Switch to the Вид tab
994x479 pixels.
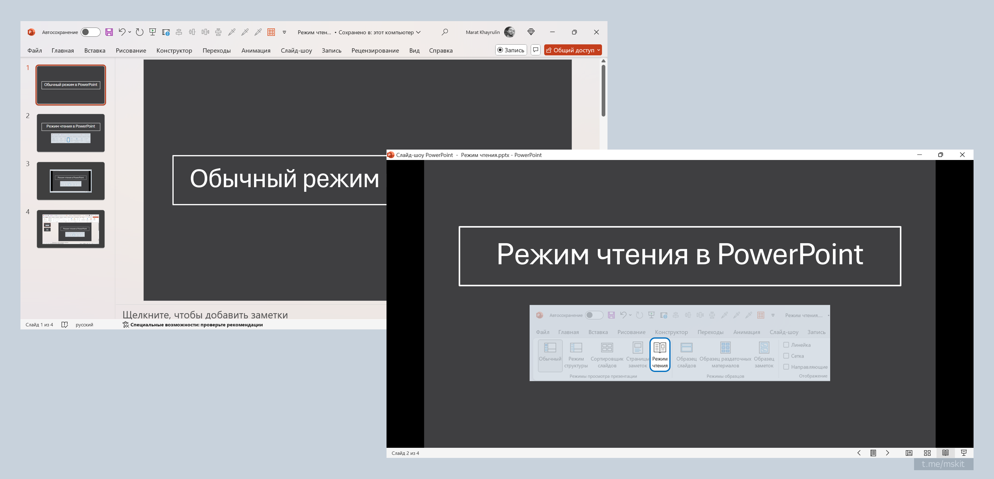[415, 51]
